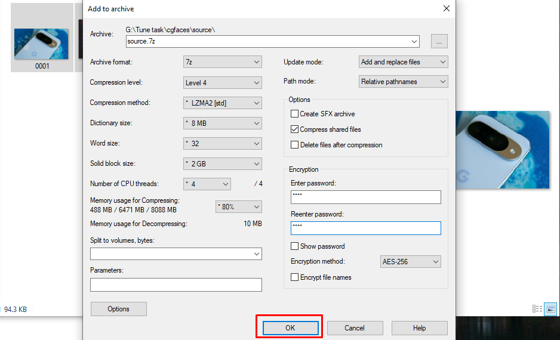Enable Delete files after compression
This screenshot has height=340, width=560.
click(x=295, y=145)
